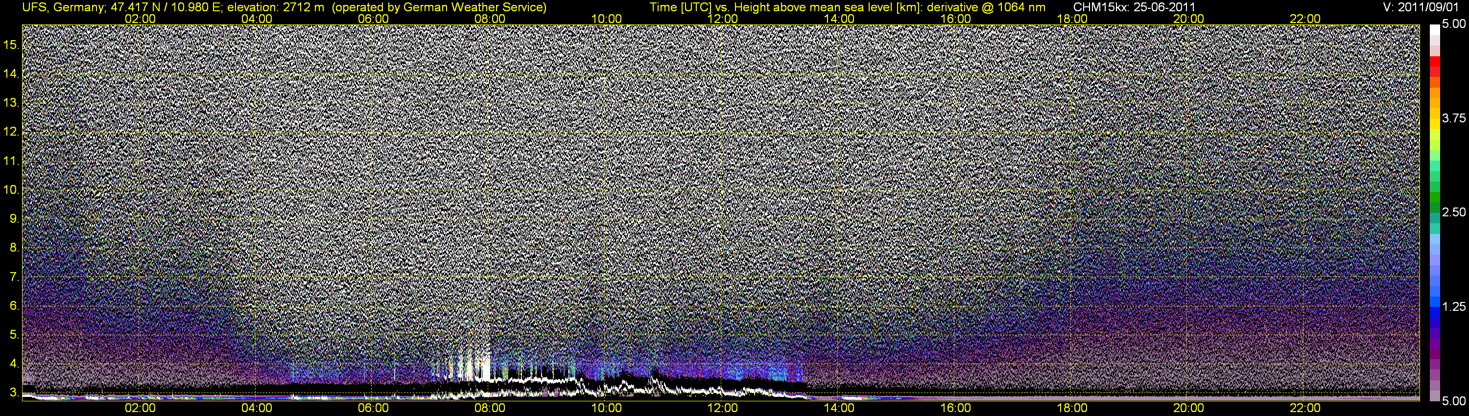The height and width of the screenshot is (416, 1469).
Task: Click the 16:00 label on the top time axis
Action: point(956,19)
